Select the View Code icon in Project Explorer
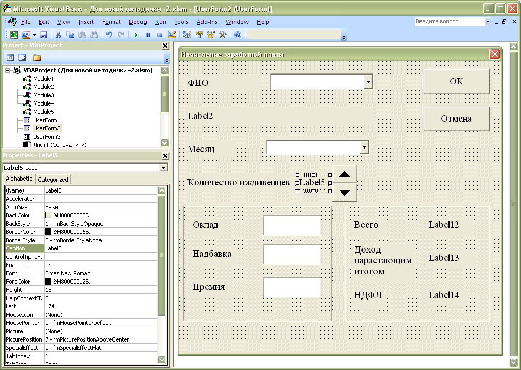The image size is (521, 370). click(x=9, y=57)
